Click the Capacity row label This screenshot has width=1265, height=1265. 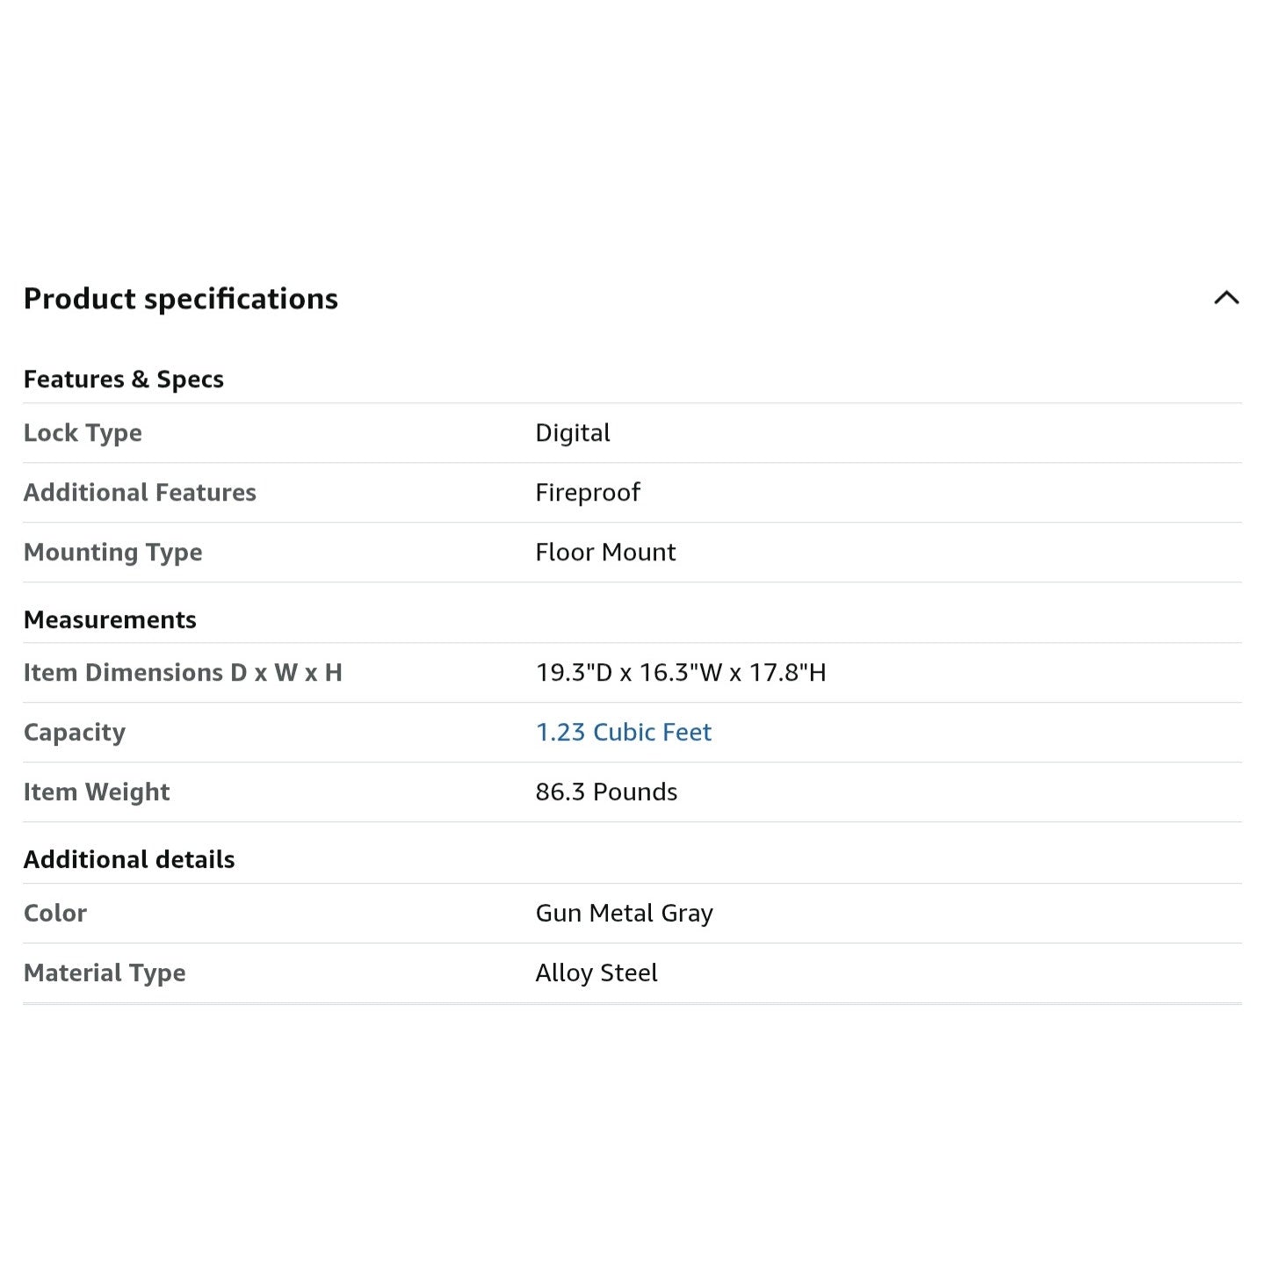tap(75, 733)
